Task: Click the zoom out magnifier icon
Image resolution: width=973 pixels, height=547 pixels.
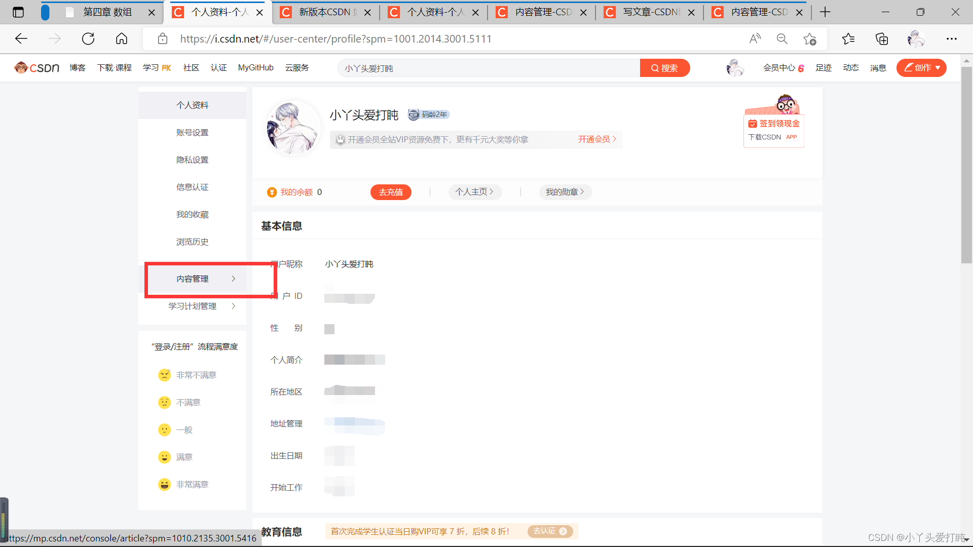Action: [782, 39]
